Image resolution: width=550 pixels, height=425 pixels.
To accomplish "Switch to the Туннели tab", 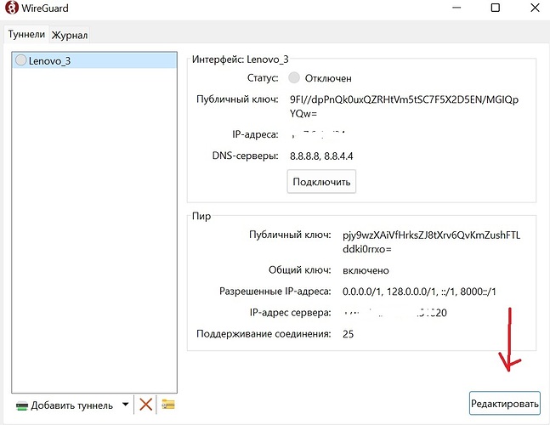I will [x=26, y=34].
